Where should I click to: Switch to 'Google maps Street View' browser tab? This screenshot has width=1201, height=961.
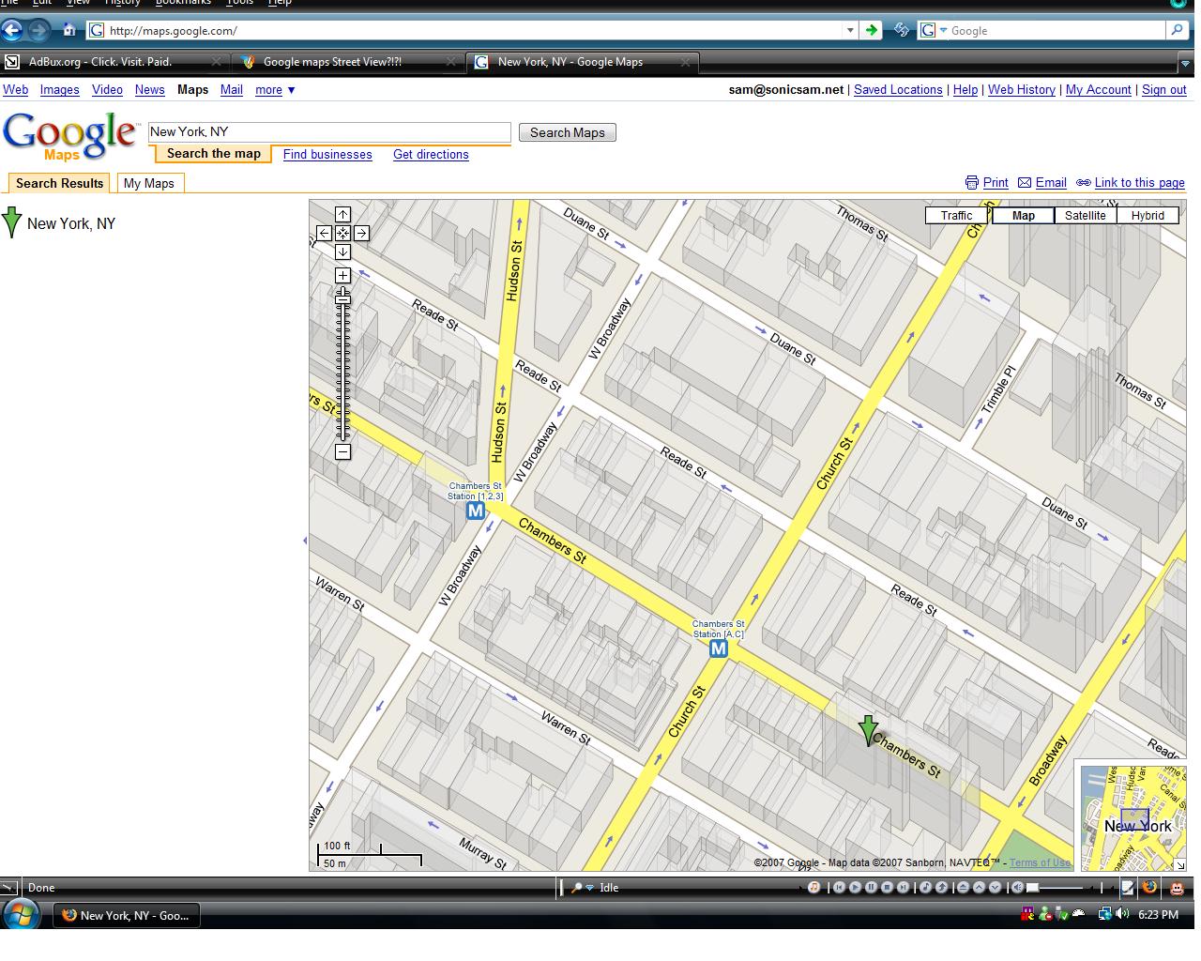pos(332,62)
